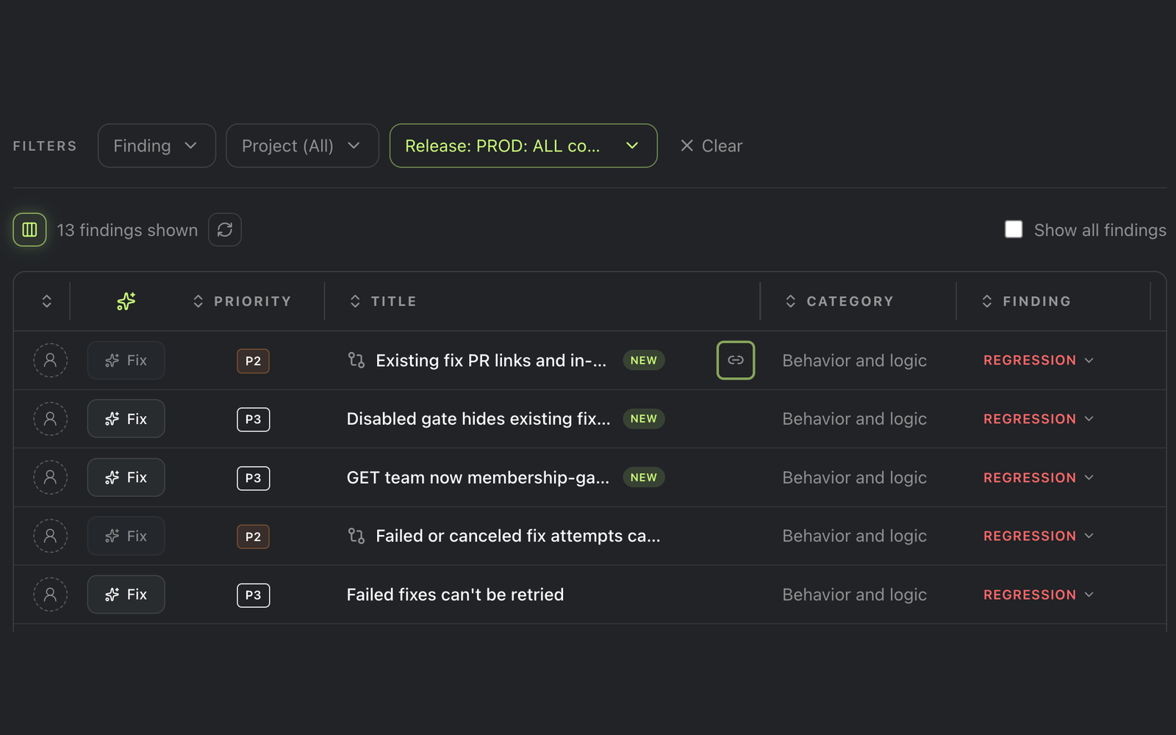Open finding 'Failed or canceled fix attempts ca...'
Image resolution: width=1176 pixels, height=735 pixels.
[518, 536]
